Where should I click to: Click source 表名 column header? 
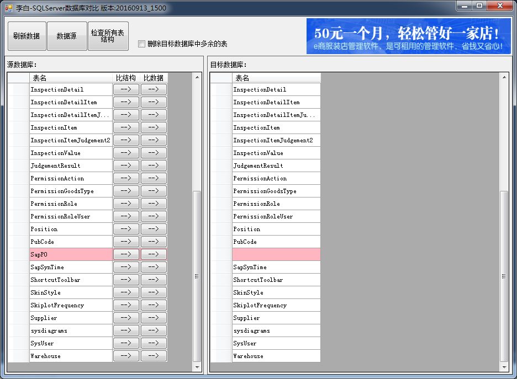71,78
